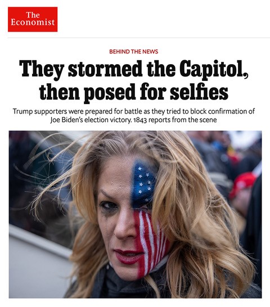This screenshot has width=270, height=307.
Task: Click "Joe Biden's election victory" text
Action: (91, 120)
